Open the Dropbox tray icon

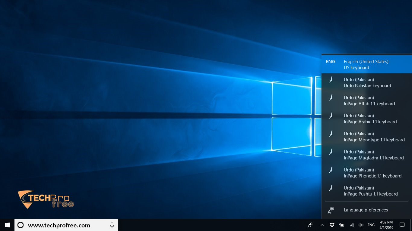(x=332, y=225)
